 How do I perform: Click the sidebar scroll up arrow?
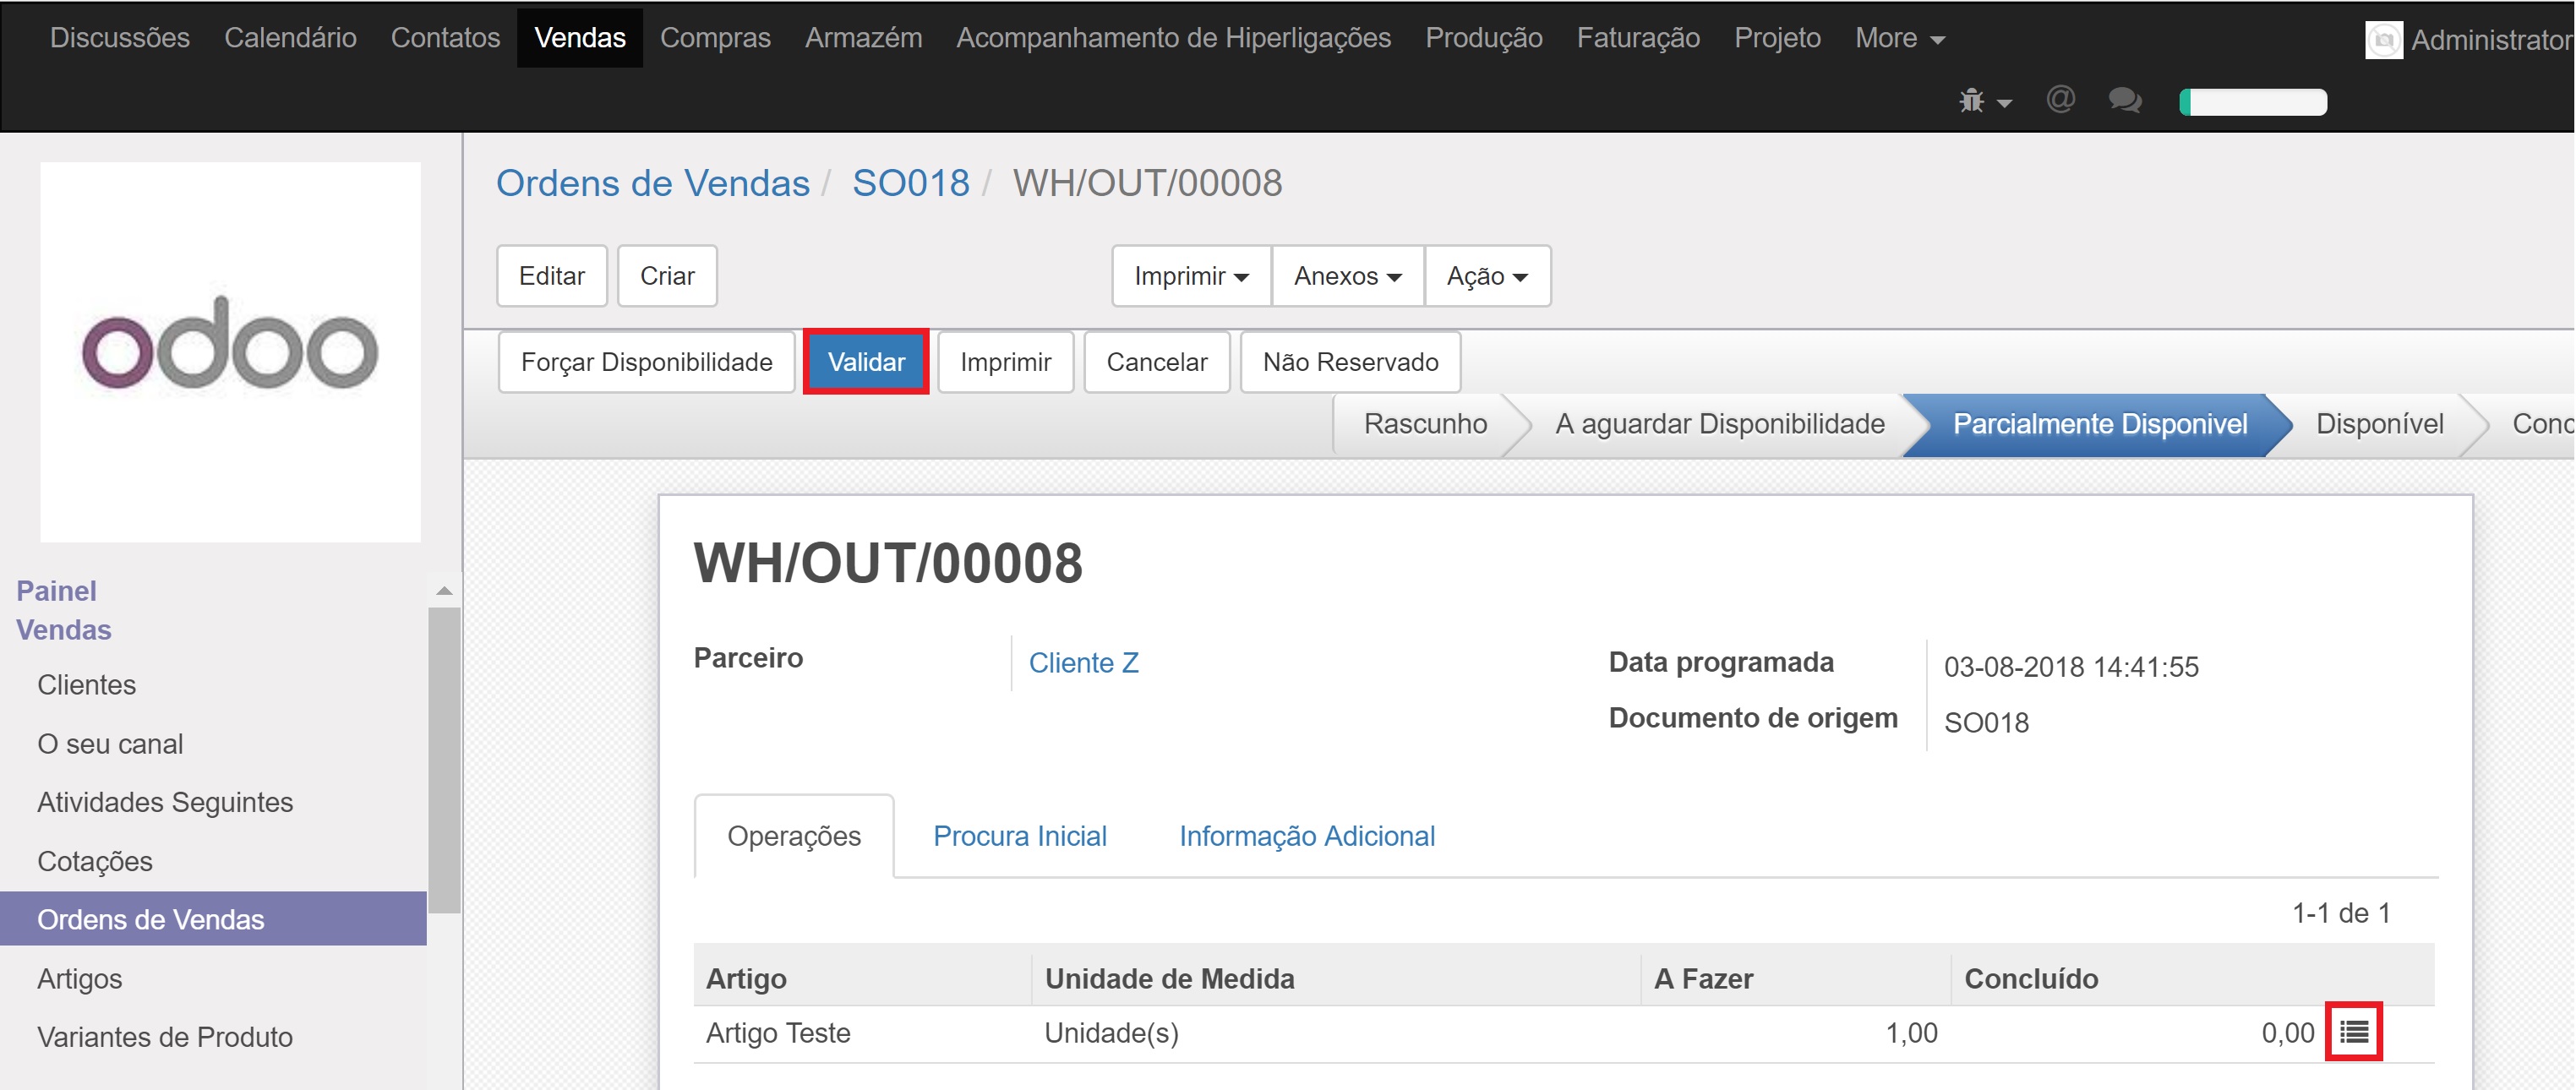pos(444,591)
